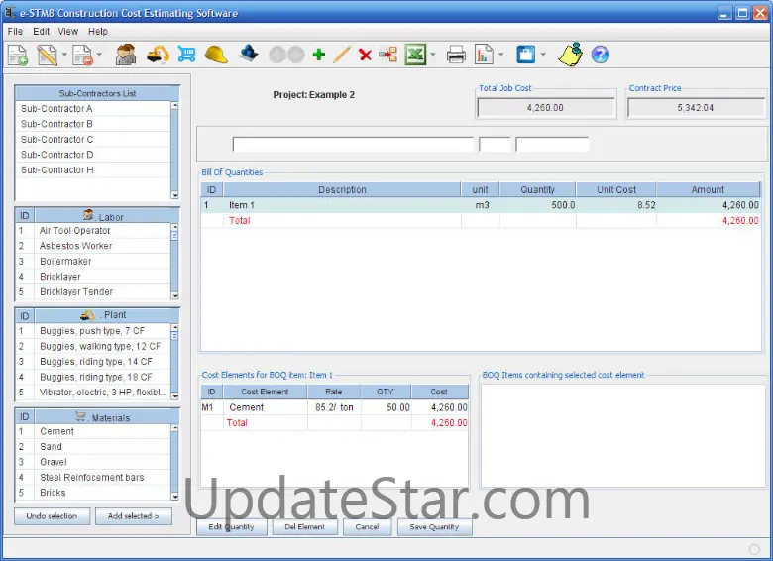This screenshot has width=773, height=561.
Task: Click the yellow hard hat toolbar icon
Action: 216,55
